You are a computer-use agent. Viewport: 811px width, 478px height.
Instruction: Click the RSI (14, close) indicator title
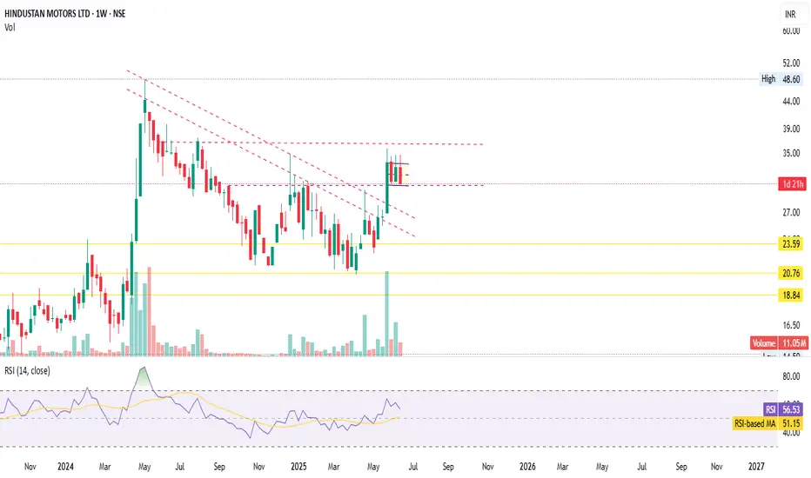[x=28, y=370]
